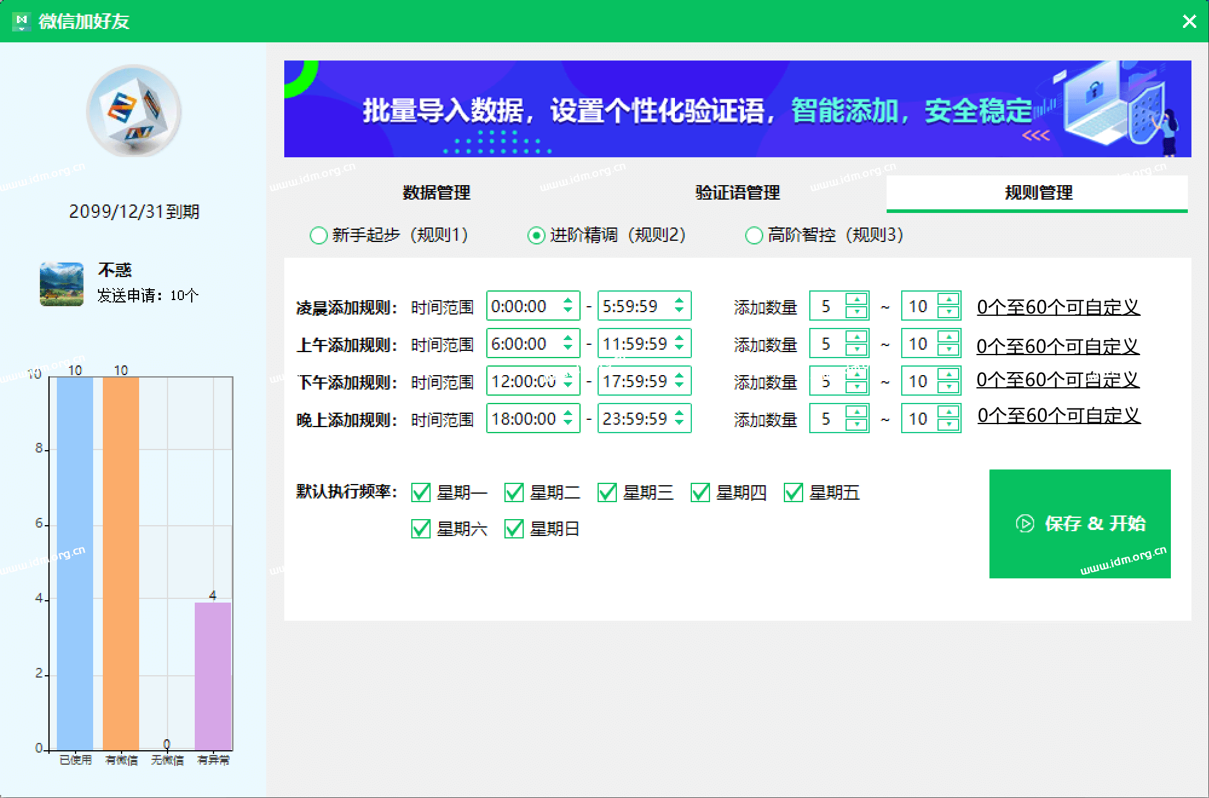Click the 6:00:00 start time field
This screenshot has height=798, width=1209.
533,344
